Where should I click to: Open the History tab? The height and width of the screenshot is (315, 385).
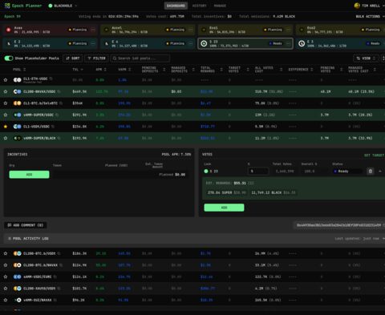(x=199, y=6)
